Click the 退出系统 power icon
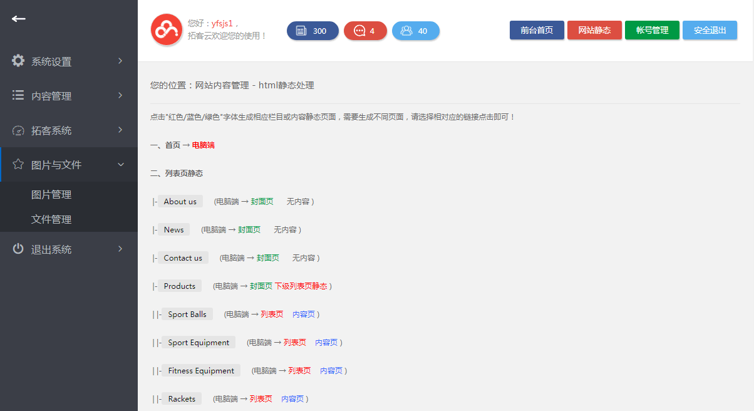The width and height of the screenshot is (754, 411). point(18,249)
